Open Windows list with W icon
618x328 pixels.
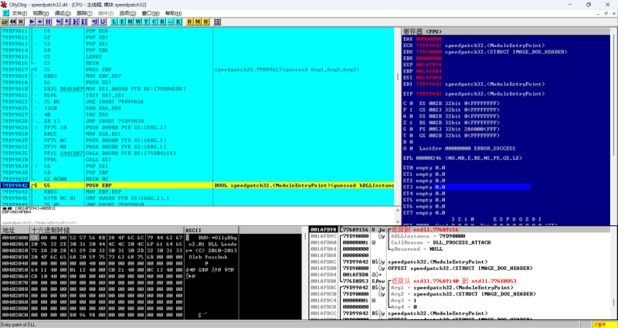tap(138, 22)
